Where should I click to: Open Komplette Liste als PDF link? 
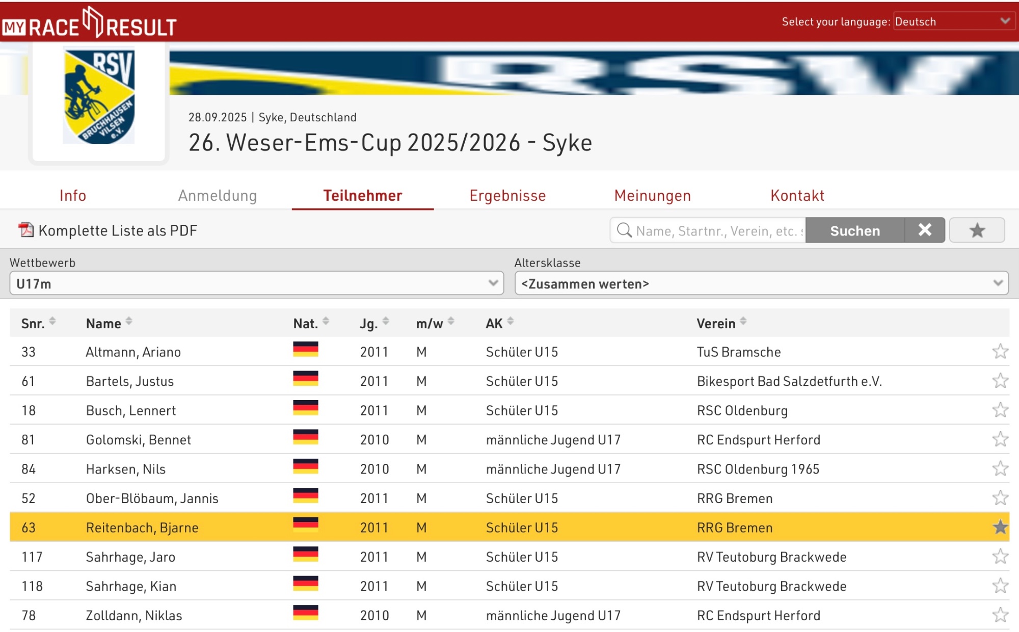point(118,230)
